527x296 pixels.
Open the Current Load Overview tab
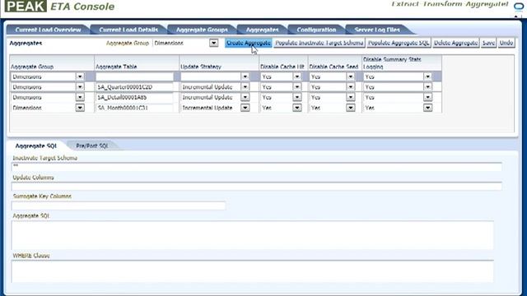[48, 30]
